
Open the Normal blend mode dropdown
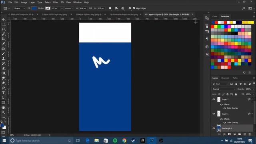coord(224,89)
